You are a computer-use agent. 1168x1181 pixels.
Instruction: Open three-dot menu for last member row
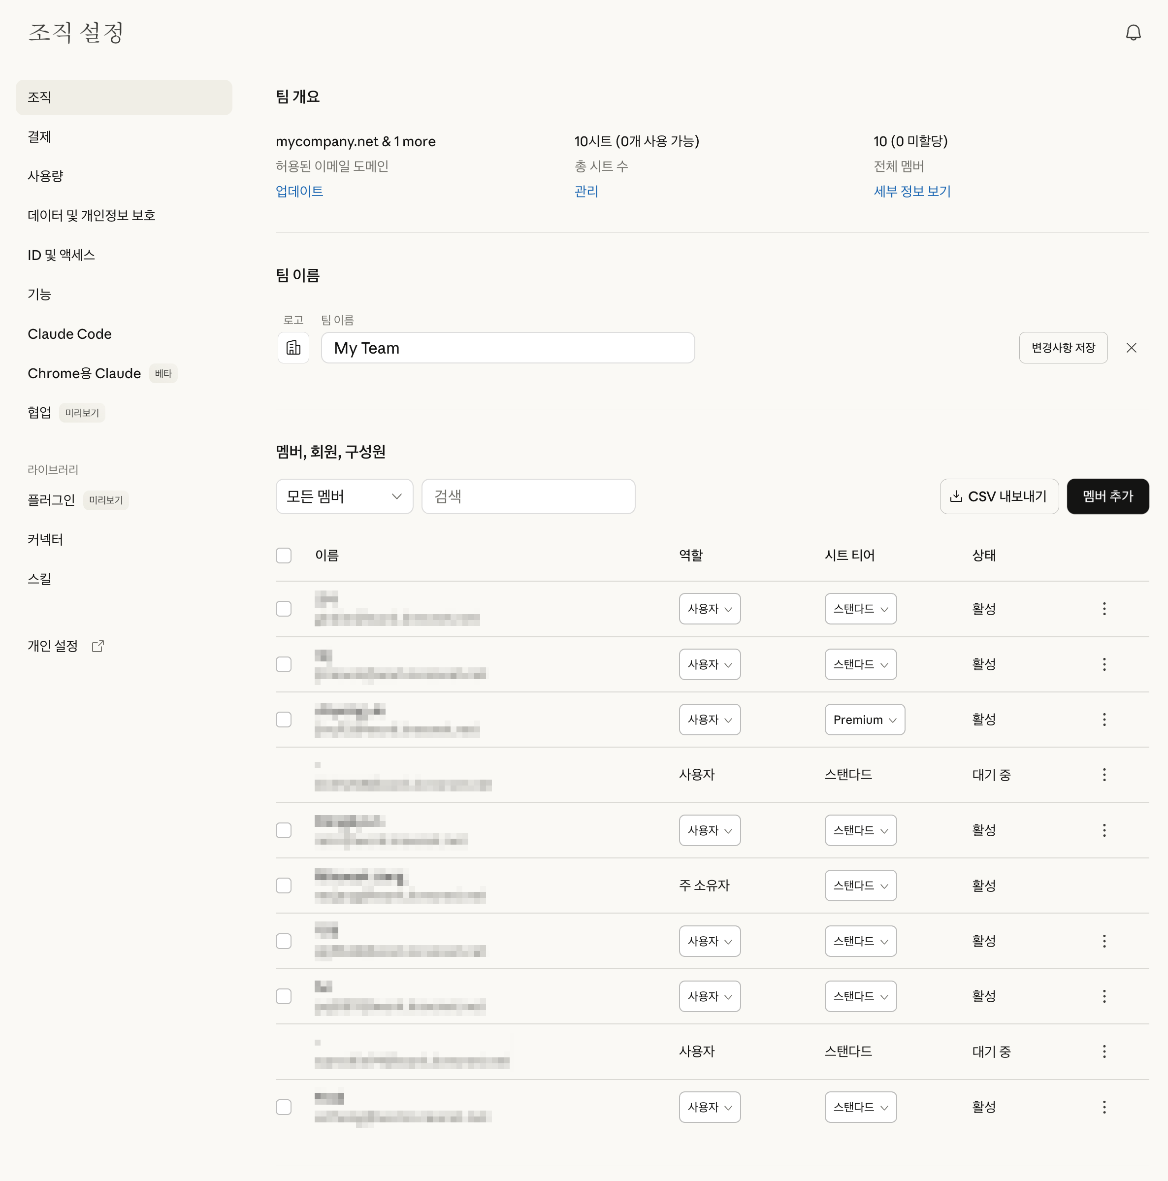(x=1104, y=1107)
